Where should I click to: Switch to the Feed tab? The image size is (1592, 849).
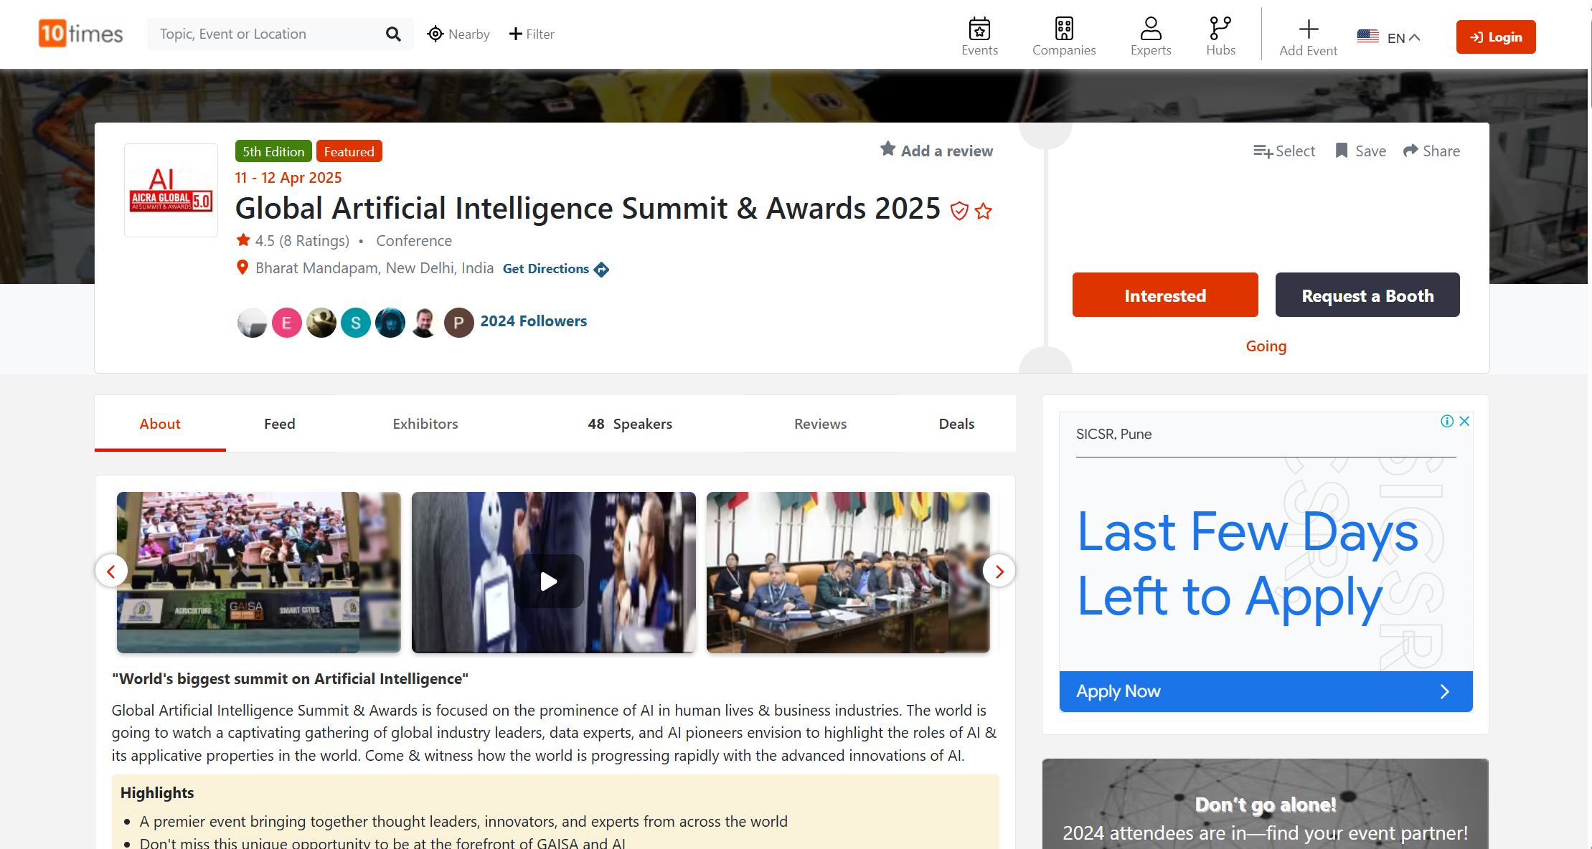coord(280,424)
